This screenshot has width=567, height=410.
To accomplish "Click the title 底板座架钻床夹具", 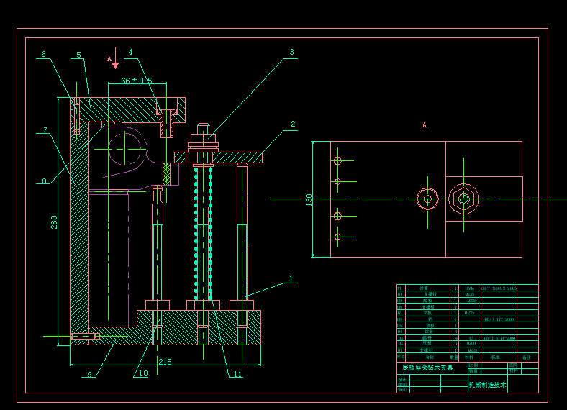I will point(427,368).
